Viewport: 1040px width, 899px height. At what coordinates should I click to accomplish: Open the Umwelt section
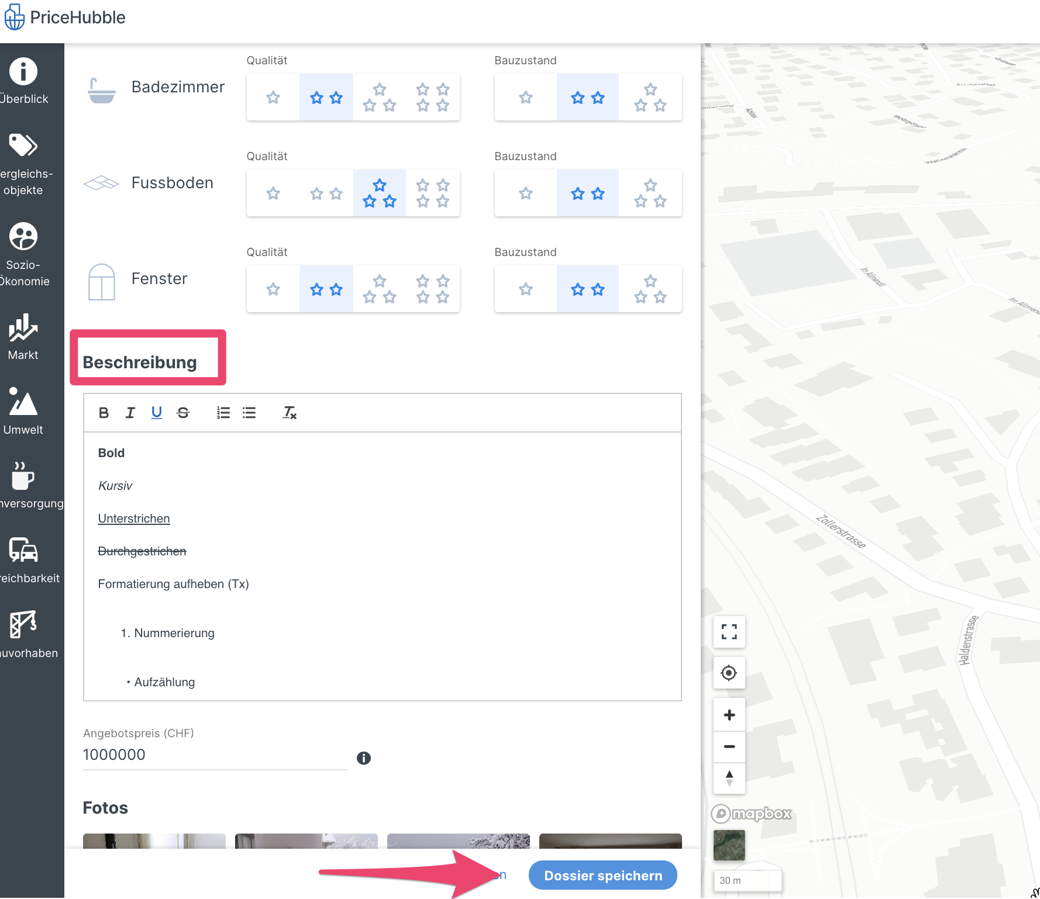23,411
